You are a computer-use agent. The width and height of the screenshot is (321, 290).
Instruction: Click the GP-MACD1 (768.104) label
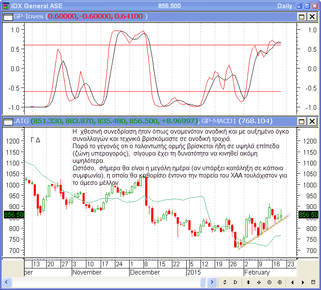(237, 121)
